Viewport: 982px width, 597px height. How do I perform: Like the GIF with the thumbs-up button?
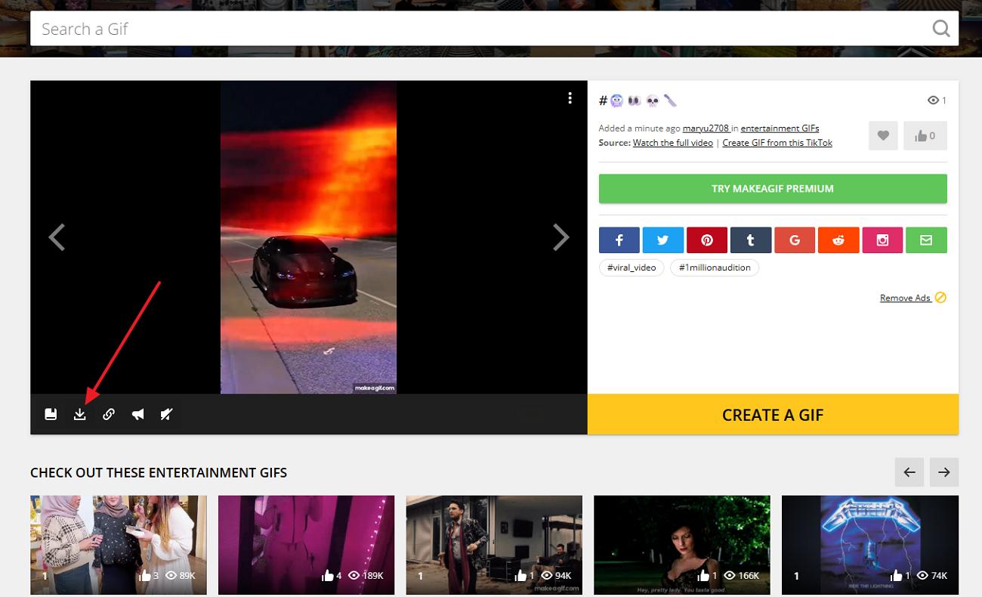coord(925,136)
